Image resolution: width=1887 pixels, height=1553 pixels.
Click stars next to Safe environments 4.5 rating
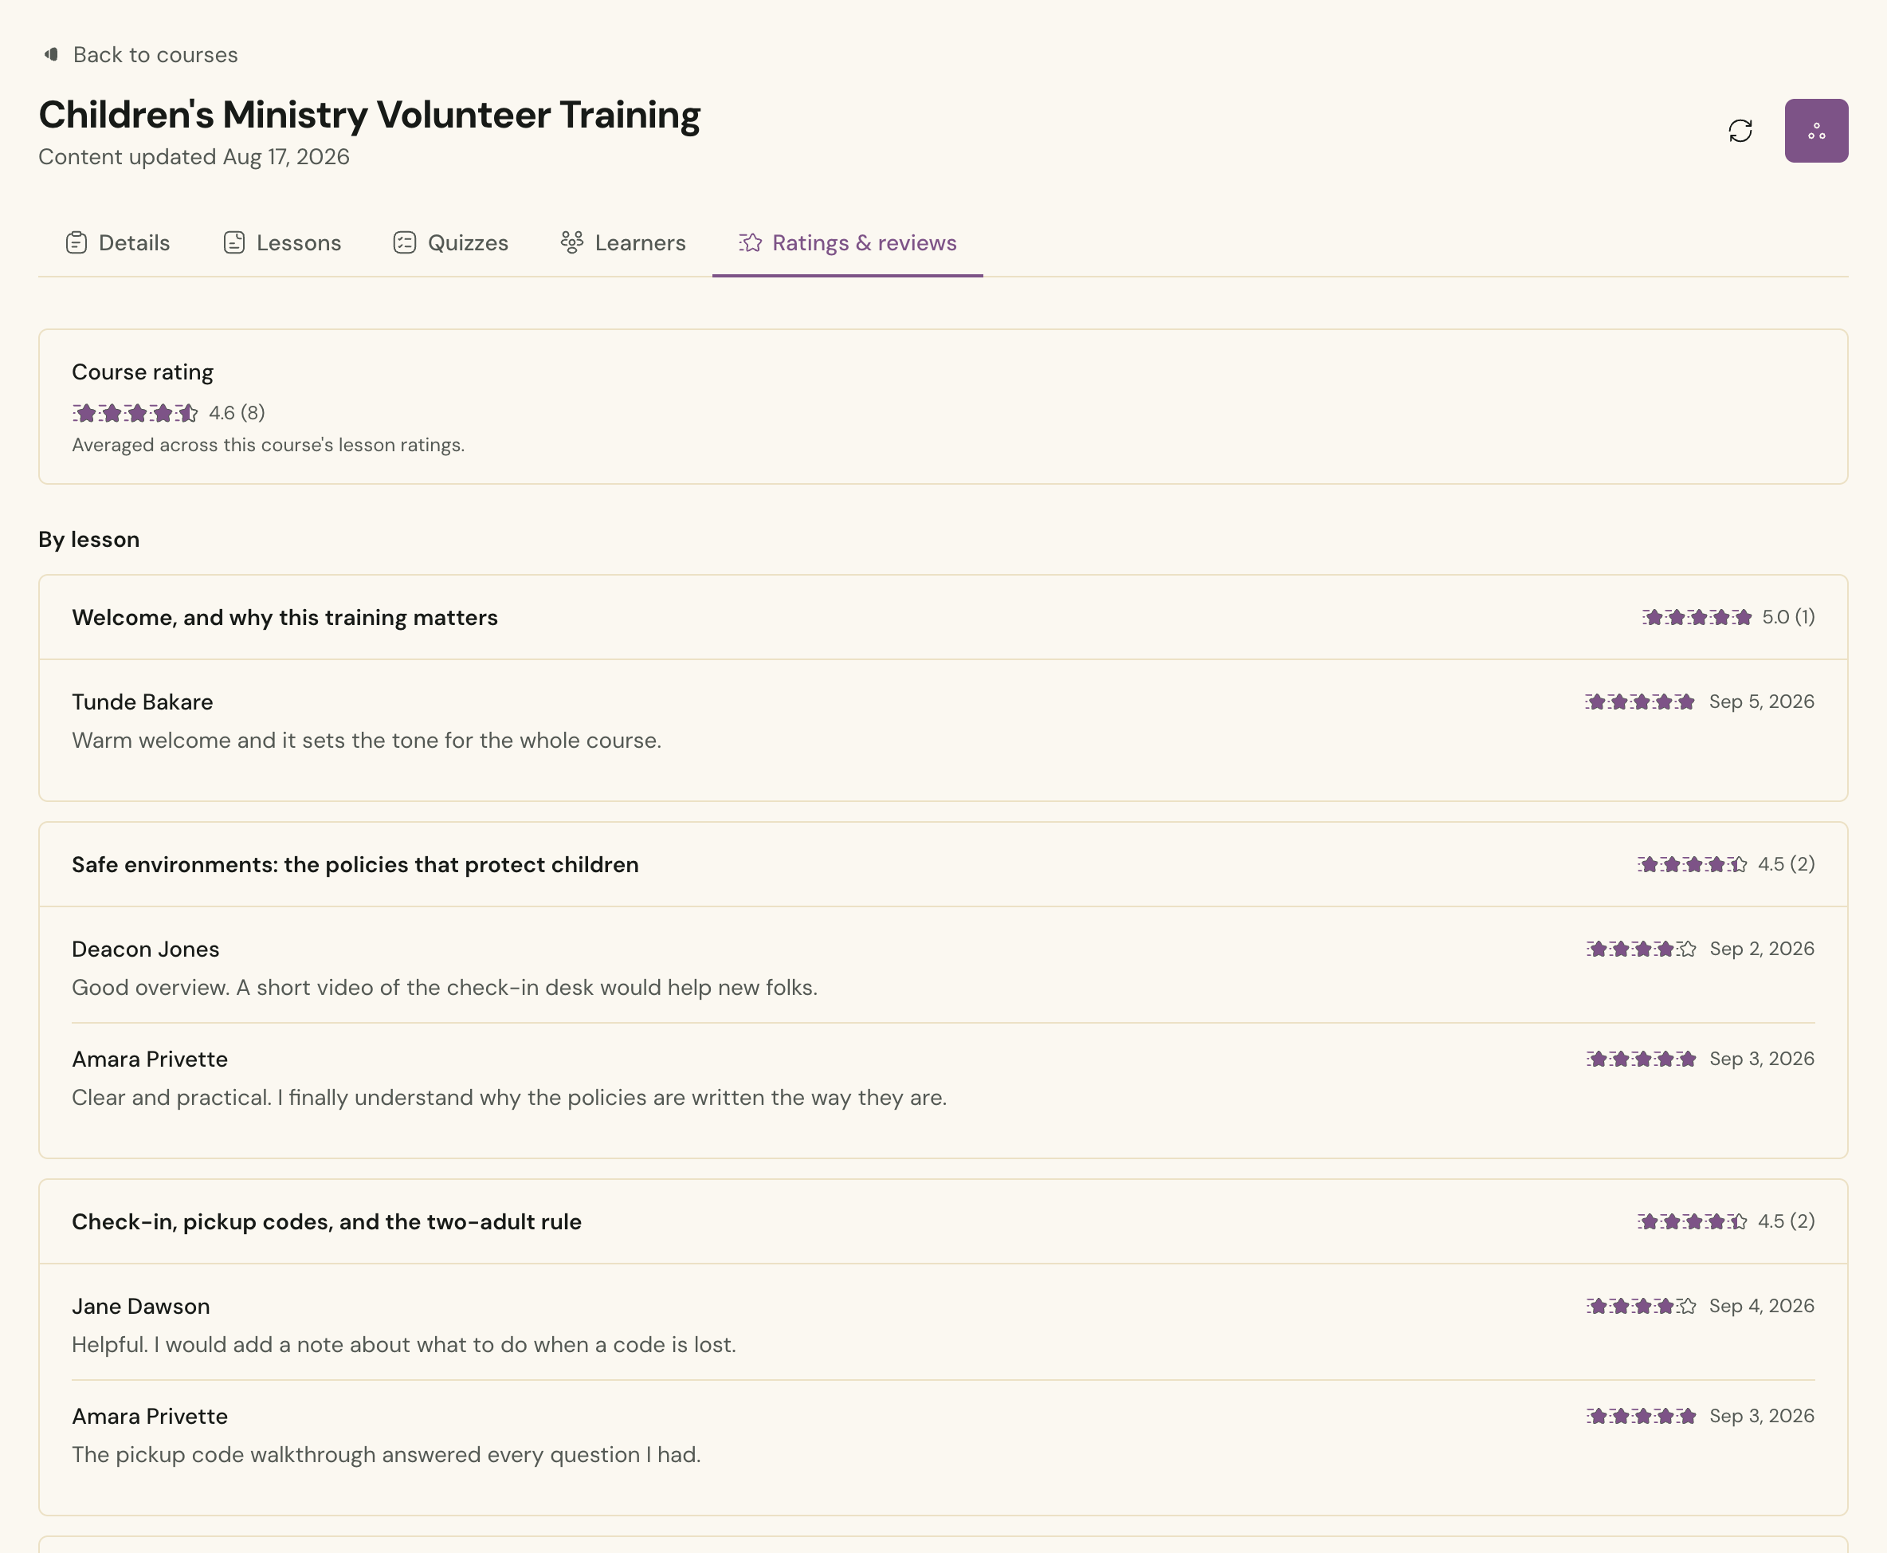coord(1692,864)
